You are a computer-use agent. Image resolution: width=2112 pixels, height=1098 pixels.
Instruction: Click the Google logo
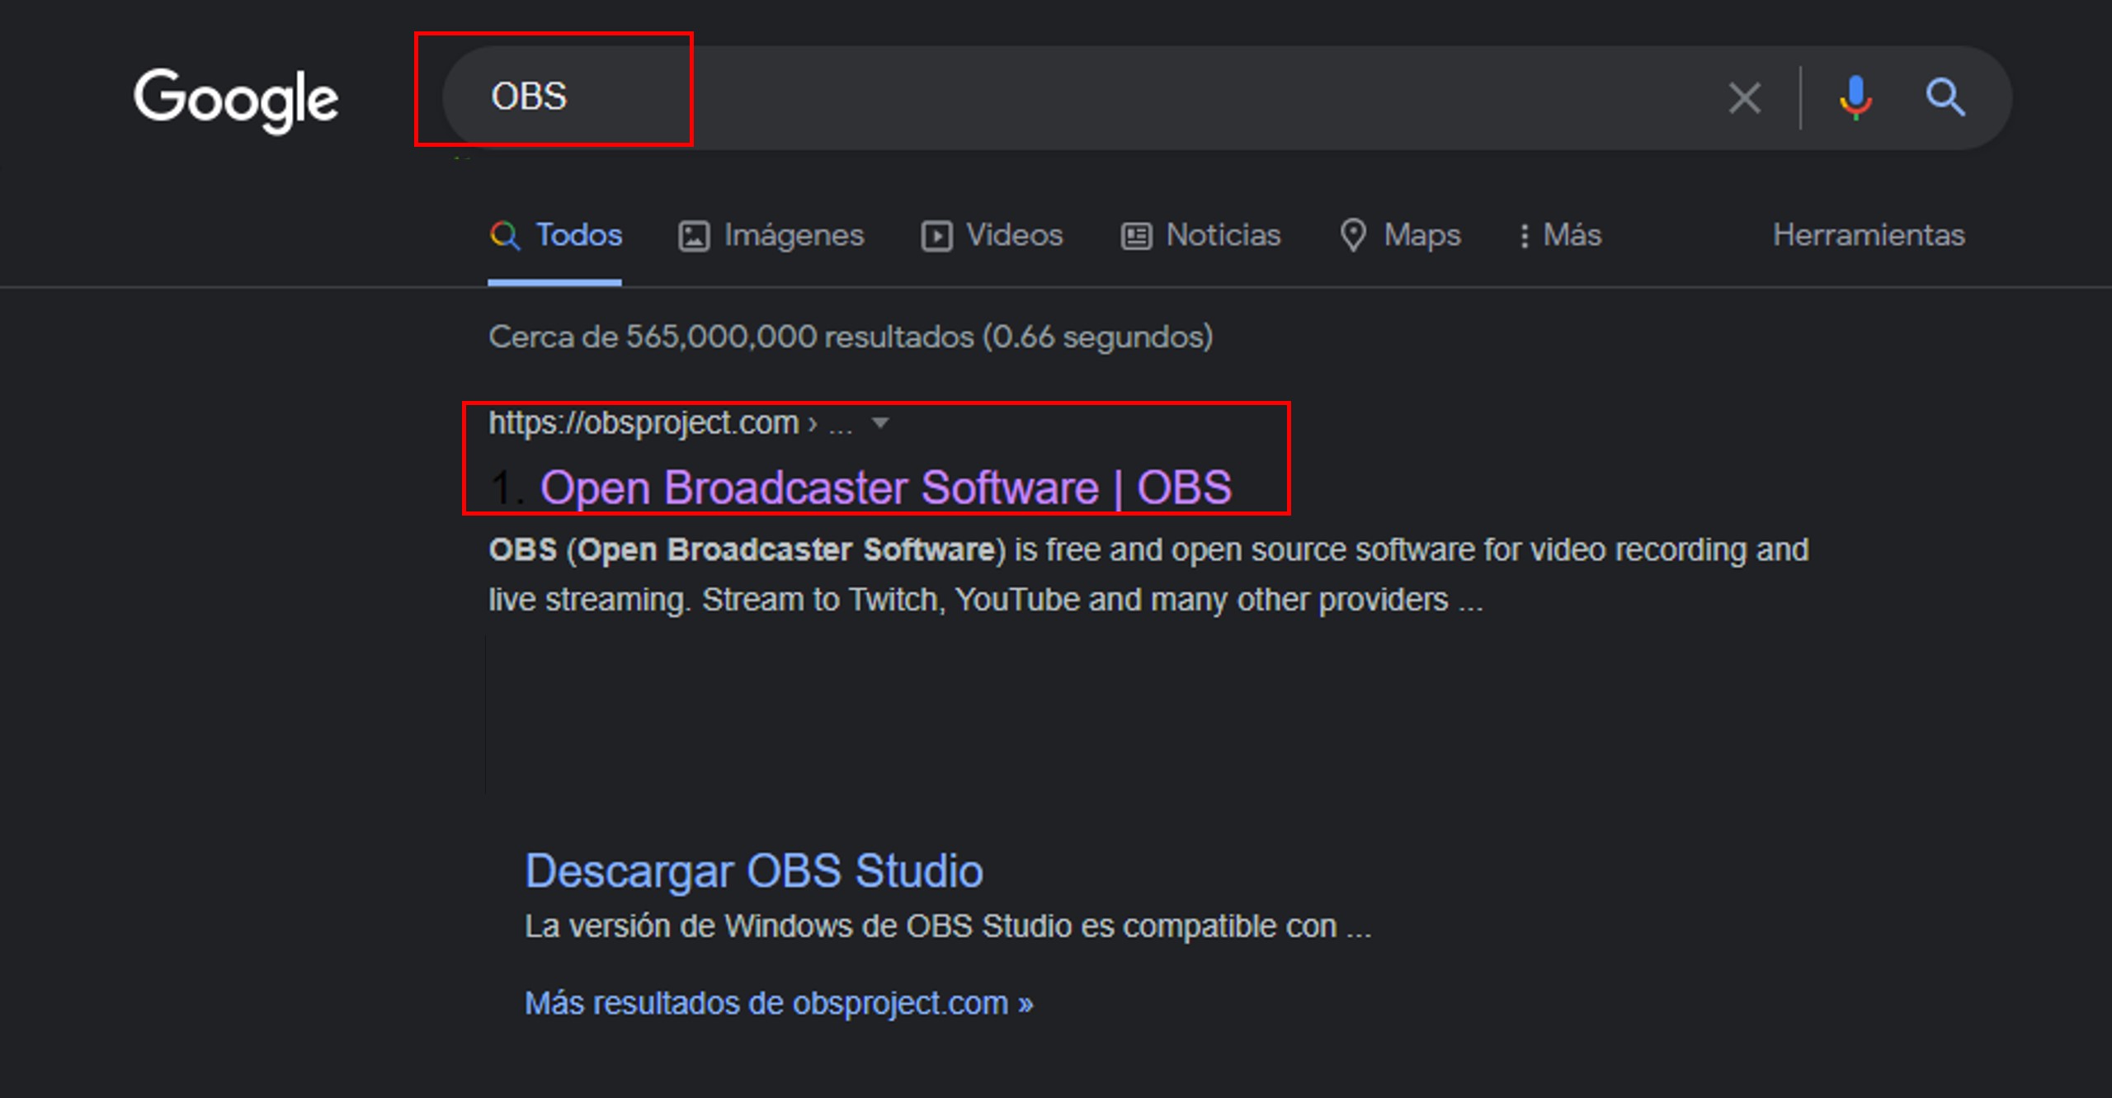pos(236,99)
